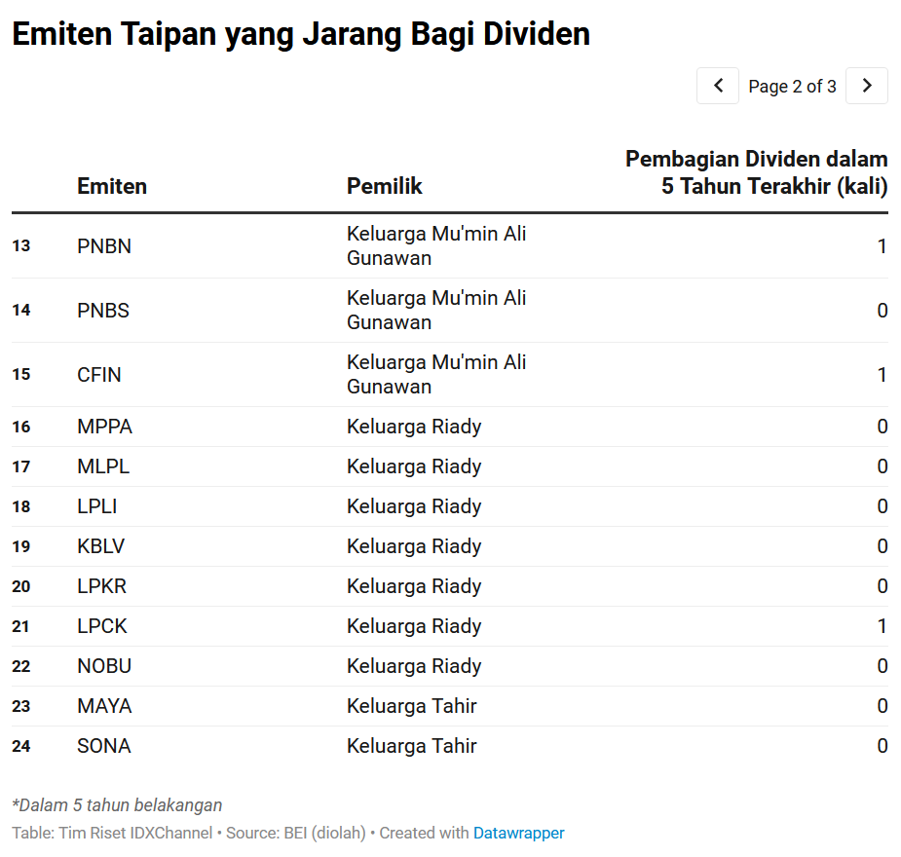Viewport: 901px width, 857px height.
Task: Click the title 'Emiten Taipan yang Jarang Bagi Dividen'
Action: pos(301,34)
